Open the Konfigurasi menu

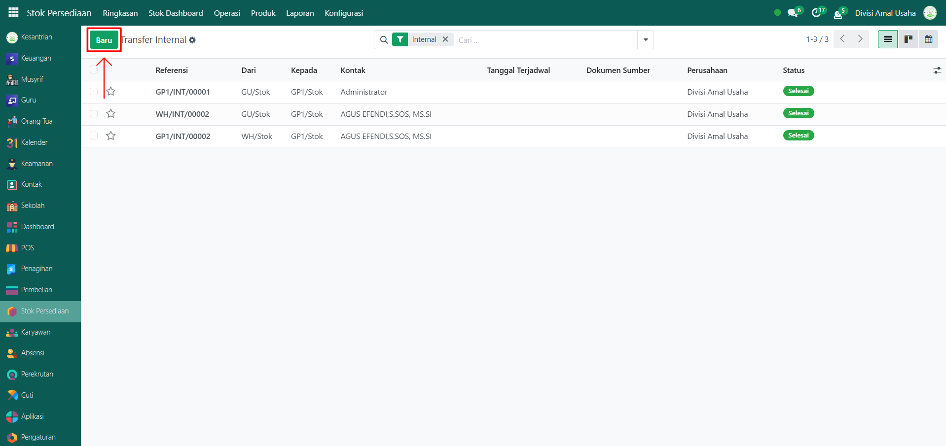point(344,13)
